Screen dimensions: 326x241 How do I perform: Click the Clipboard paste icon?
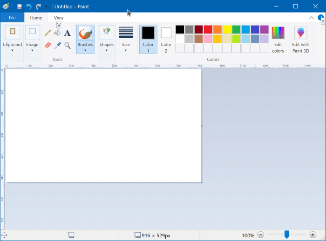click(x=13, y=32)
